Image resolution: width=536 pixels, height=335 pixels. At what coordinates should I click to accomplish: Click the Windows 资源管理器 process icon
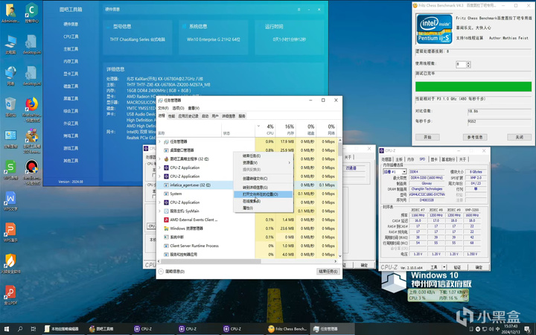point(166,229)
